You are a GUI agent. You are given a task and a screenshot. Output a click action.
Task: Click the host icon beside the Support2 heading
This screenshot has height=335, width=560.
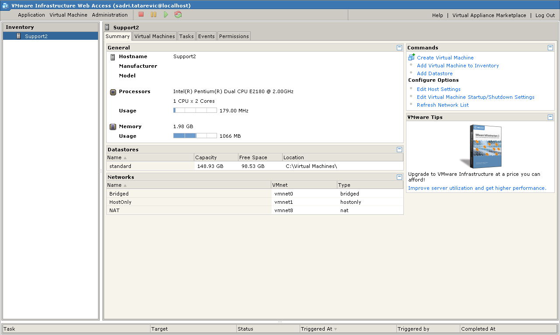tap(107, 28)
